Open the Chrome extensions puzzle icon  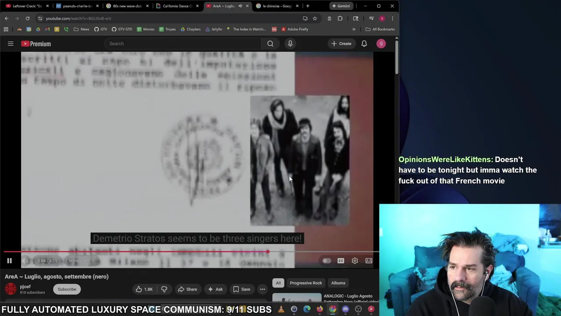(340, 18)
